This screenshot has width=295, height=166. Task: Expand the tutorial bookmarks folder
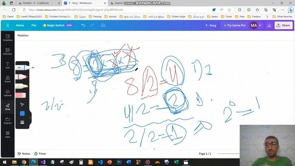point(111,17)
